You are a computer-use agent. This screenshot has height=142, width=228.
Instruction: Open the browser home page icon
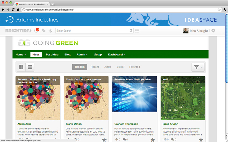pyautogui.click(x=18, y=9)
